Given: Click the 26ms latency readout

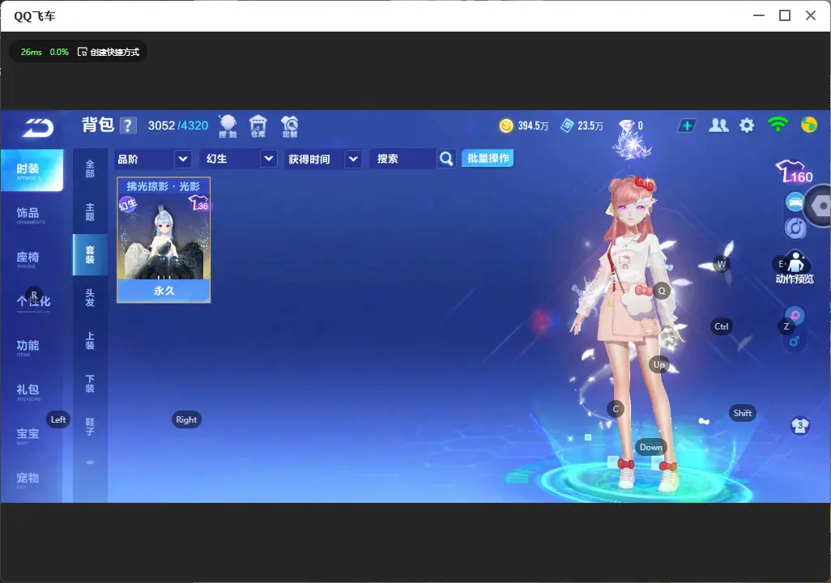Looking at the screenshot, I should pyautogui.click(x=32, y=52).
